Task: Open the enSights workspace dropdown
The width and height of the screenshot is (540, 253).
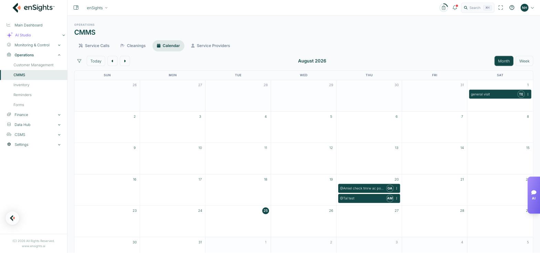Action: (x=97, y=8)
